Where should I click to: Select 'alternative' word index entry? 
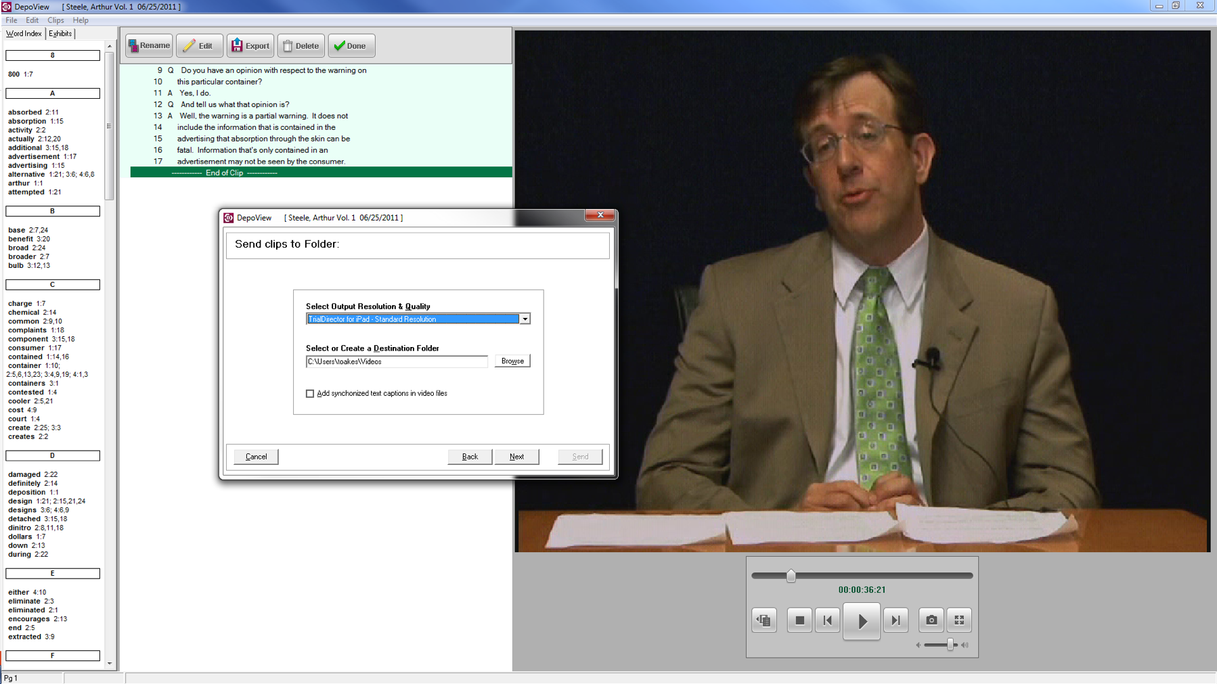(x=51, y=175)
